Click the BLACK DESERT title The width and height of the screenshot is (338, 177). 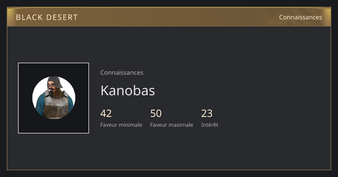coord(47,17)
